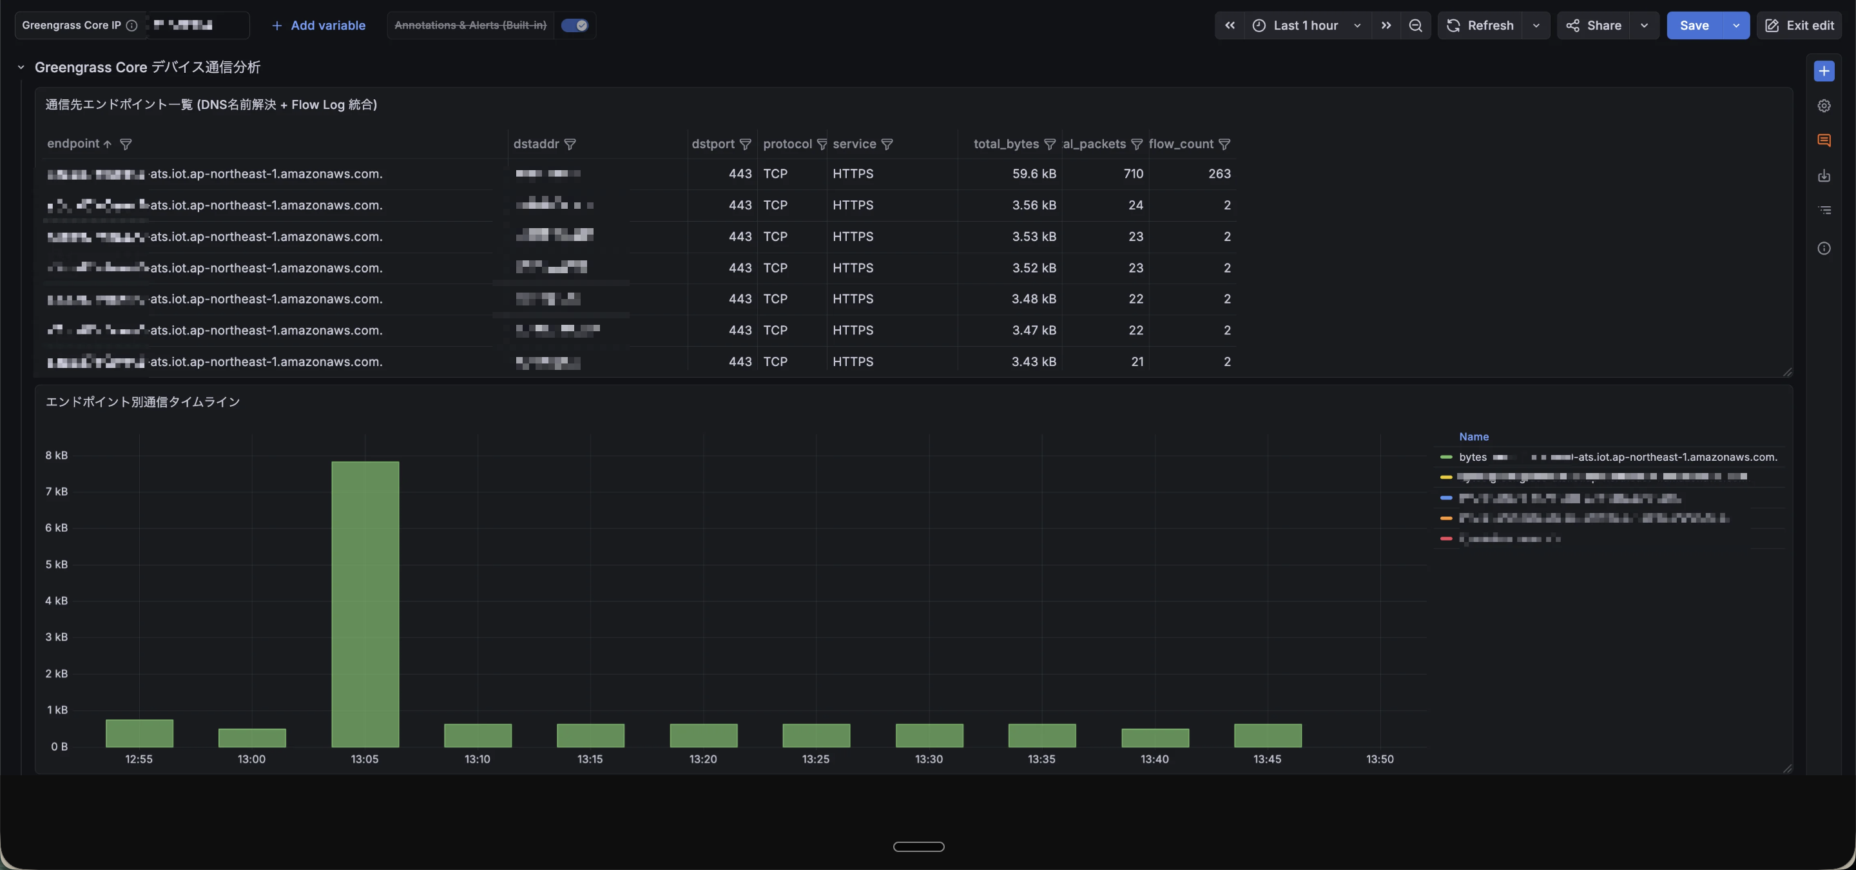The height and width of the screenshot is (870, 1856).
Task: Open dashboard settings gear in right sidebar
Action: pos(1824,106)
